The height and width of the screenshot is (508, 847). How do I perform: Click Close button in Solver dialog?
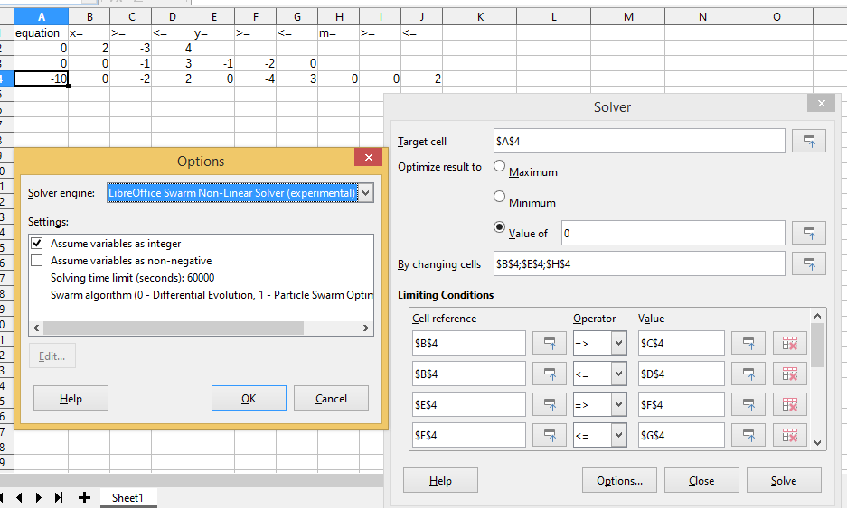[x=701, y=480]
